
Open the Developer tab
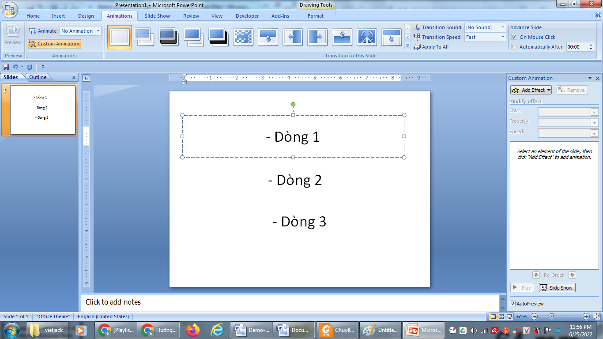tap(247, 16)
